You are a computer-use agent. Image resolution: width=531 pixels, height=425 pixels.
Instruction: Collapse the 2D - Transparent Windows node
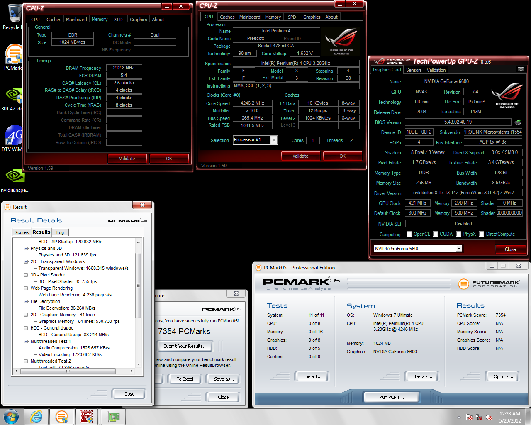point(26,261)
